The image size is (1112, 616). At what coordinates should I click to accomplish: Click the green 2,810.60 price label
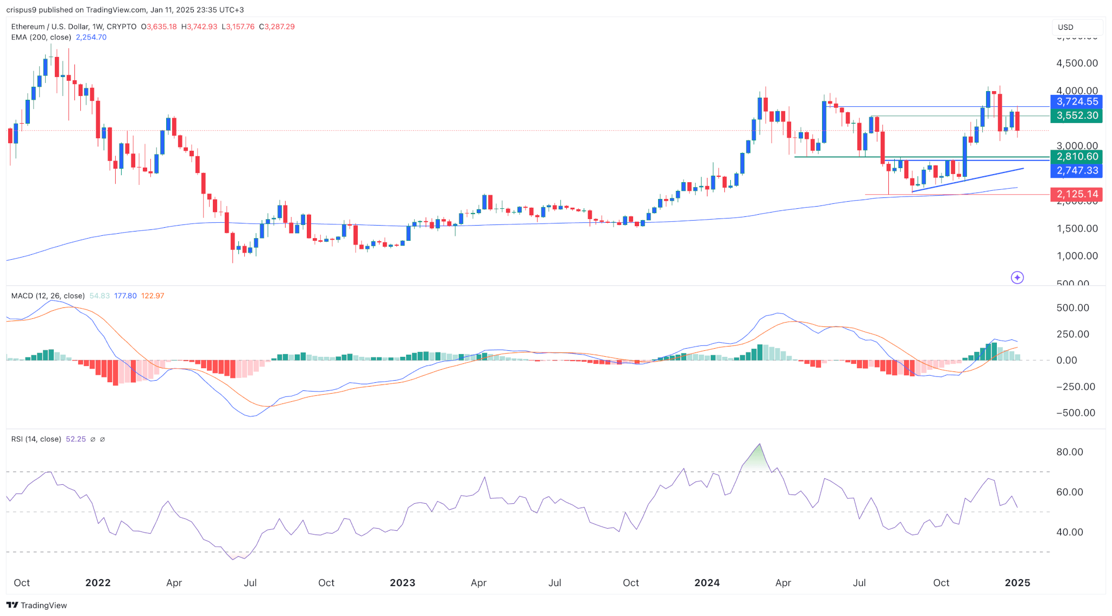tap(1077, 157)
